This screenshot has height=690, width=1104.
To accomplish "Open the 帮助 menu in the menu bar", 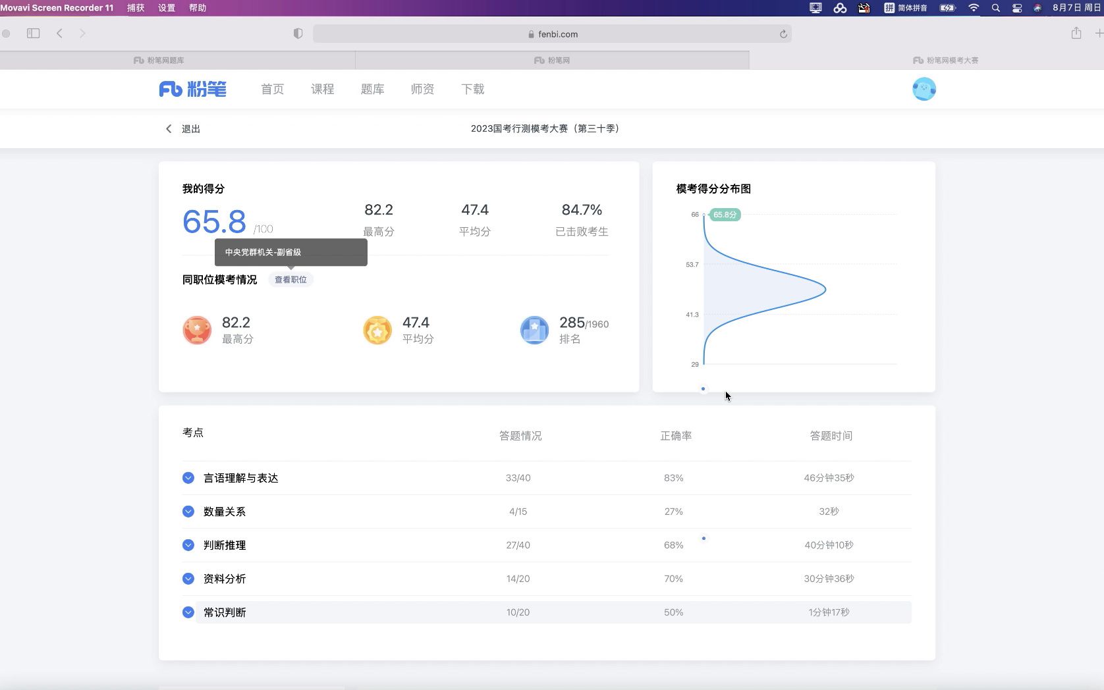I will tap(198, 8).
